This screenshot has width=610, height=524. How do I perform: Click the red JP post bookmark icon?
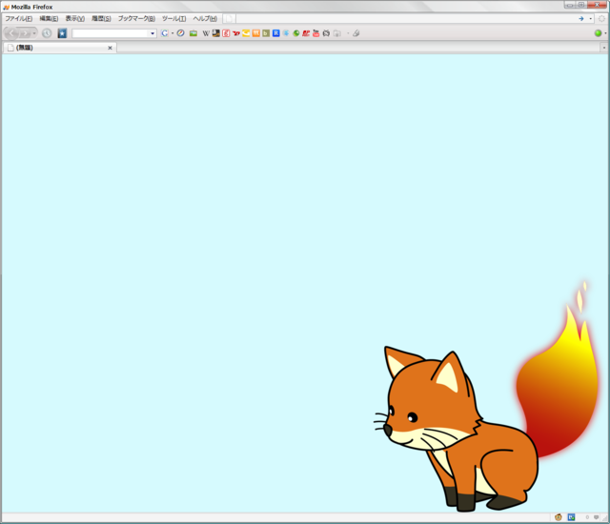[x=306, y=33]
